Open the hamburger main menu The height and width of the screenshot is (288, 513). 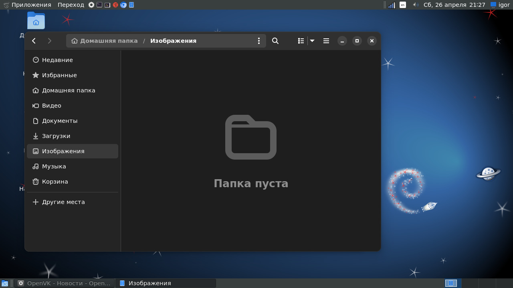(x=326, y=41)
